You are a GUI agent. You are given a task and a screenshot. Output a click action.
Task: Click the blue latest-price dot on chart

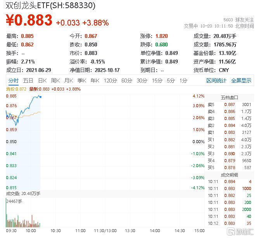click(x=41, y=97)
